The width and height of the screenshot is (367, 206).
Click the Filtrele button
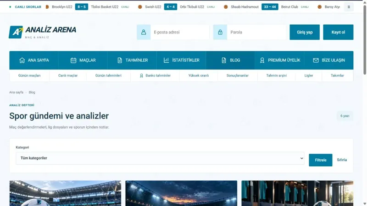pos(320,160)
